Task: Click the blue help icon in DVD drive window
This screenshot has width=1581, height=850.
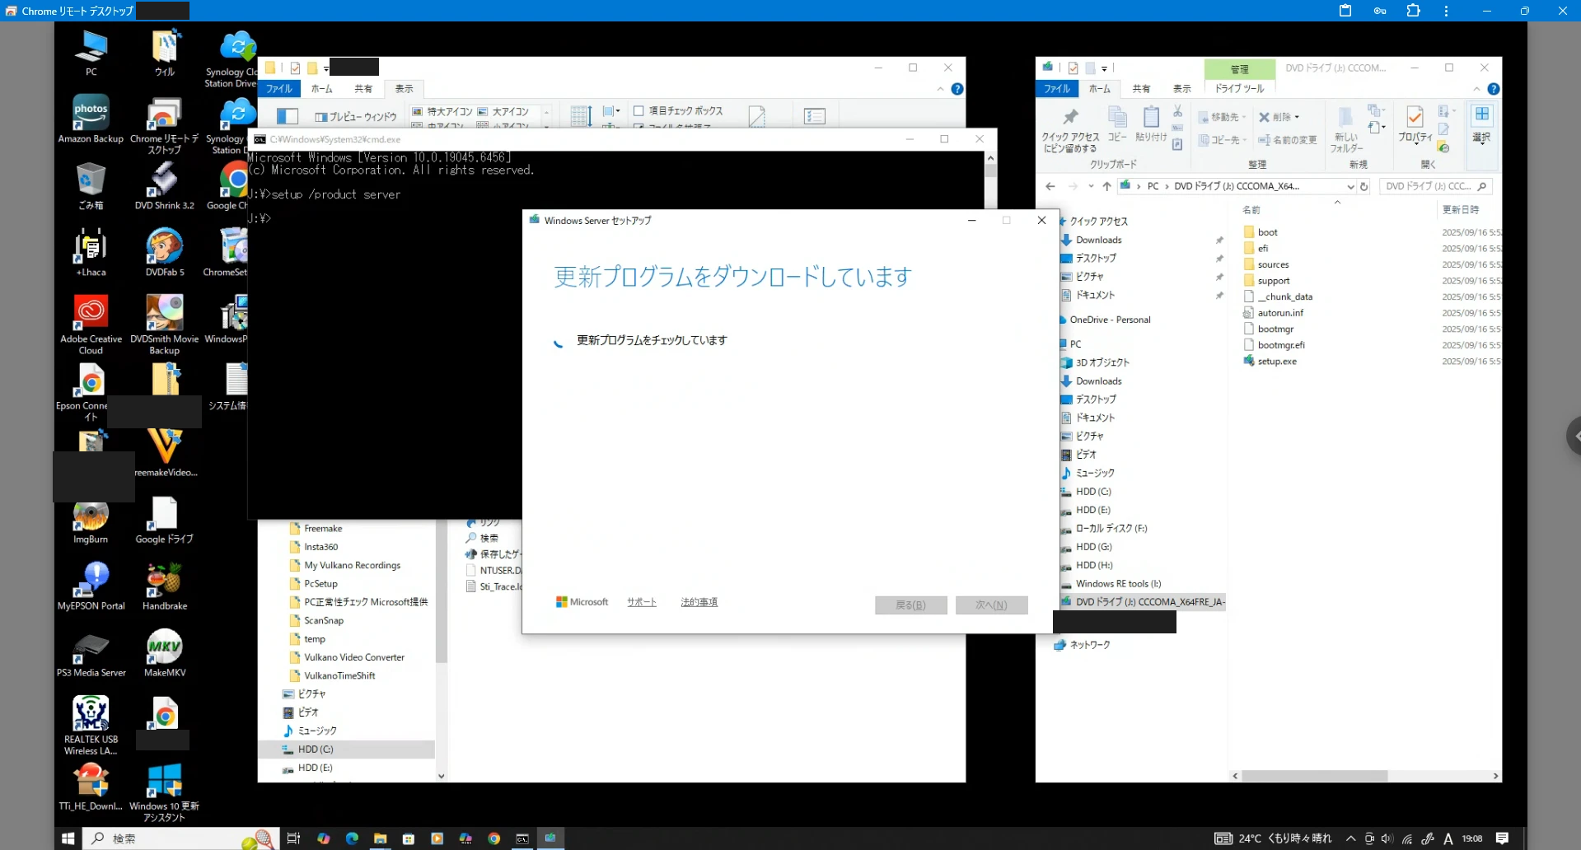Action: click(1493, 89)
